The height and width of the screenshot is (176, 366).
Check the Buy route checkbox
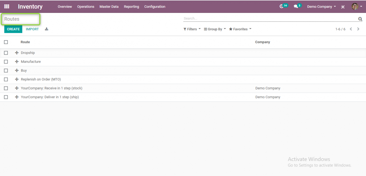6,70
